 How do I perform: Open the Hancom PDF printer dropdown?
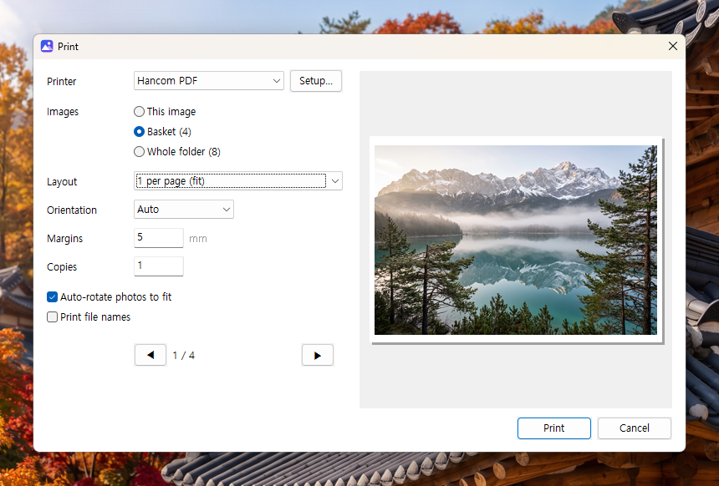tap(209, 81)
